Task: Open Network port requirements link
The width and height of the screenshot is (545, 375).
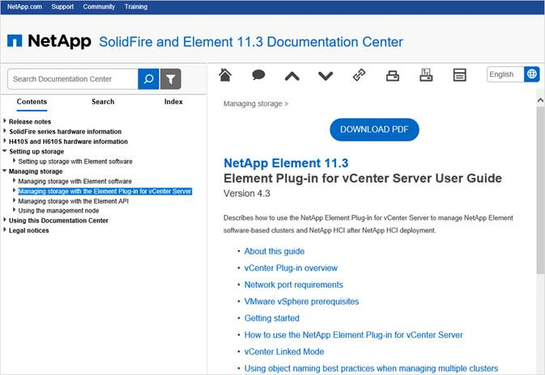Action: pyautogui.click(x=294, y=284)
